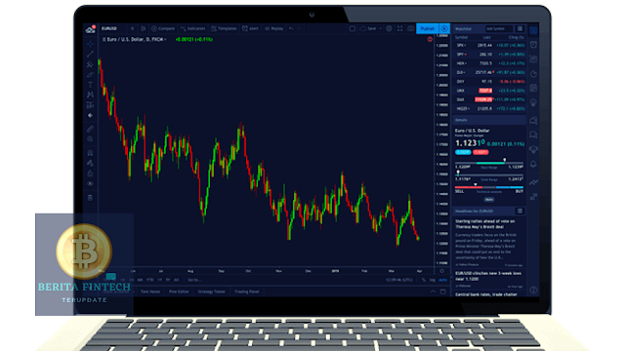Viewport: 625px width, 351px height.
Task: Open the TradingView home cloud logo
Action: click(91, 29)
